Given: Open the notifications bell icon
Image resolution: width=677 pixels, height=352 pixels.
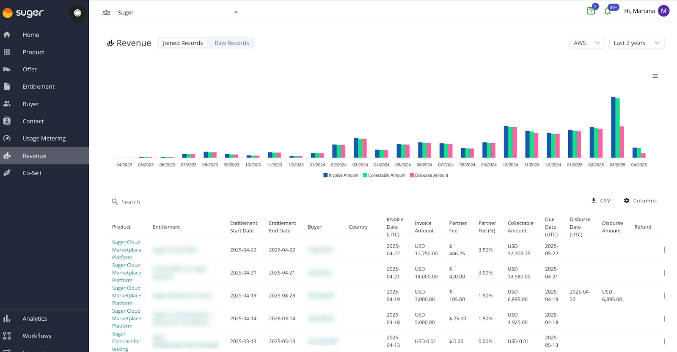Looking at the screenshot, I should 608,11.
